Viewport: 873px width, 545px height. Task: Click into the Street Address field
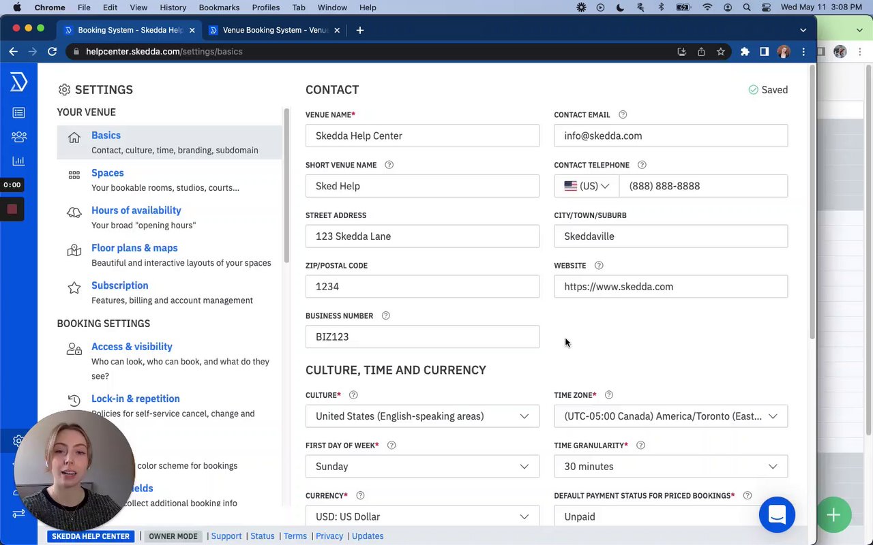pyautogui.click(x=422, y=236)
